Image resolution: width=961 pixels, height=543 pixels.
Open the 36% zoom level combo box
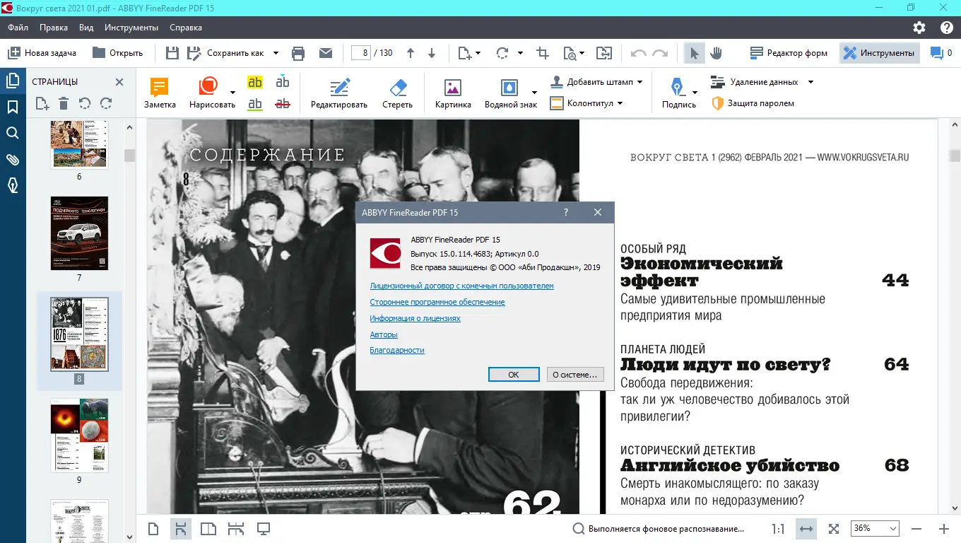[x=875, y=528]
